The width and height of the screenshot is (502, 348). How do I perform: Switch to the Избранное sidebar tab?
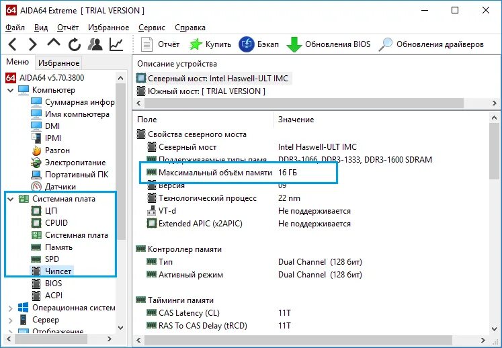pos(58,63)
